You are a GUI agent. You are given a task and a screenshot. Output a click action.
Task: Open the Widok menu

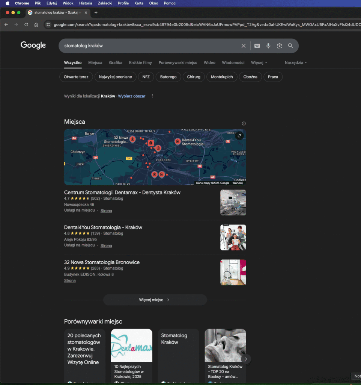click(x=68, y=3)
